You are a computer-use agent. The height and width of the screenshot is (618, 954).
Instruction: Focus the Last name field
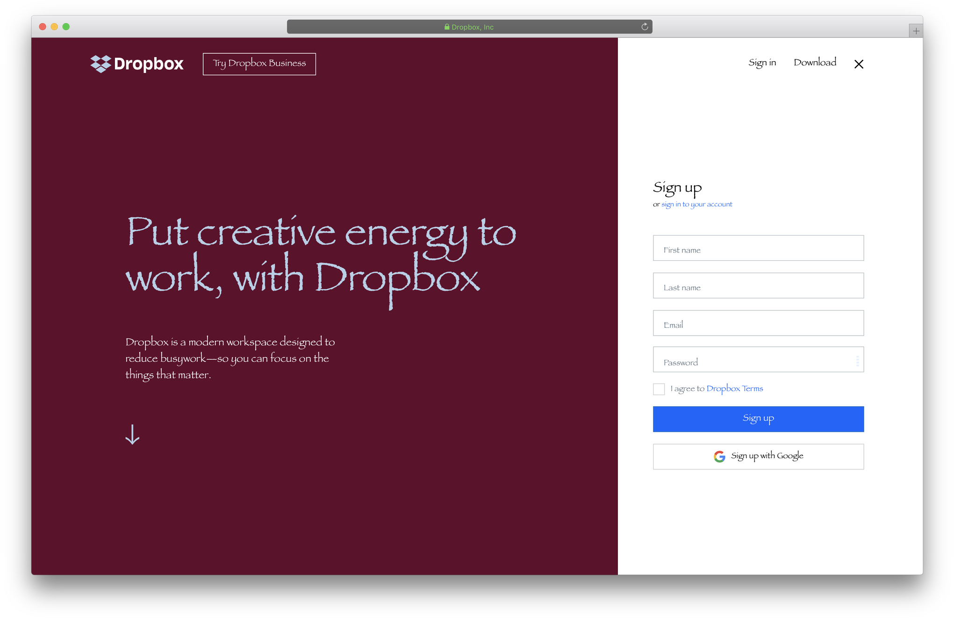tap(758, 286)
